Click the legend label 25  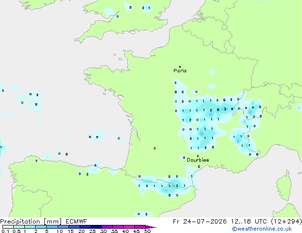(x=92, y=231)
